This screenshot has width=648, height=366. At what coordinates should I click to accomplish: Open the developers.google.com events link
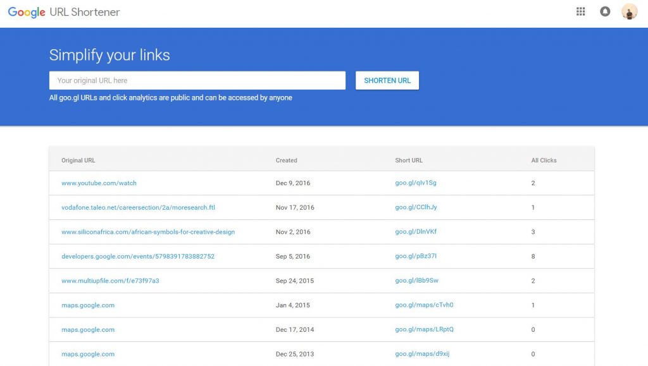click(x=138, y=256)
